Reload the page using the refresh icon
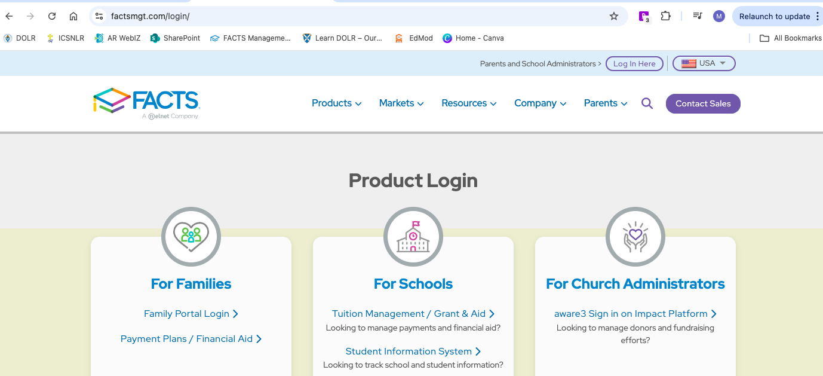The width and height of the screenshot is (823, 376). pyautogui.click(x=52, y=16)
